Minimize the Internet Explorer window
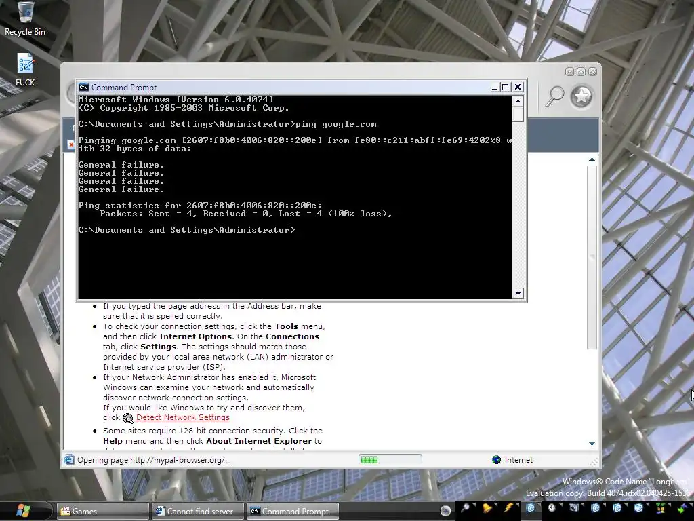The height and width of the screenshot is (521, 694). coord(569,72)
